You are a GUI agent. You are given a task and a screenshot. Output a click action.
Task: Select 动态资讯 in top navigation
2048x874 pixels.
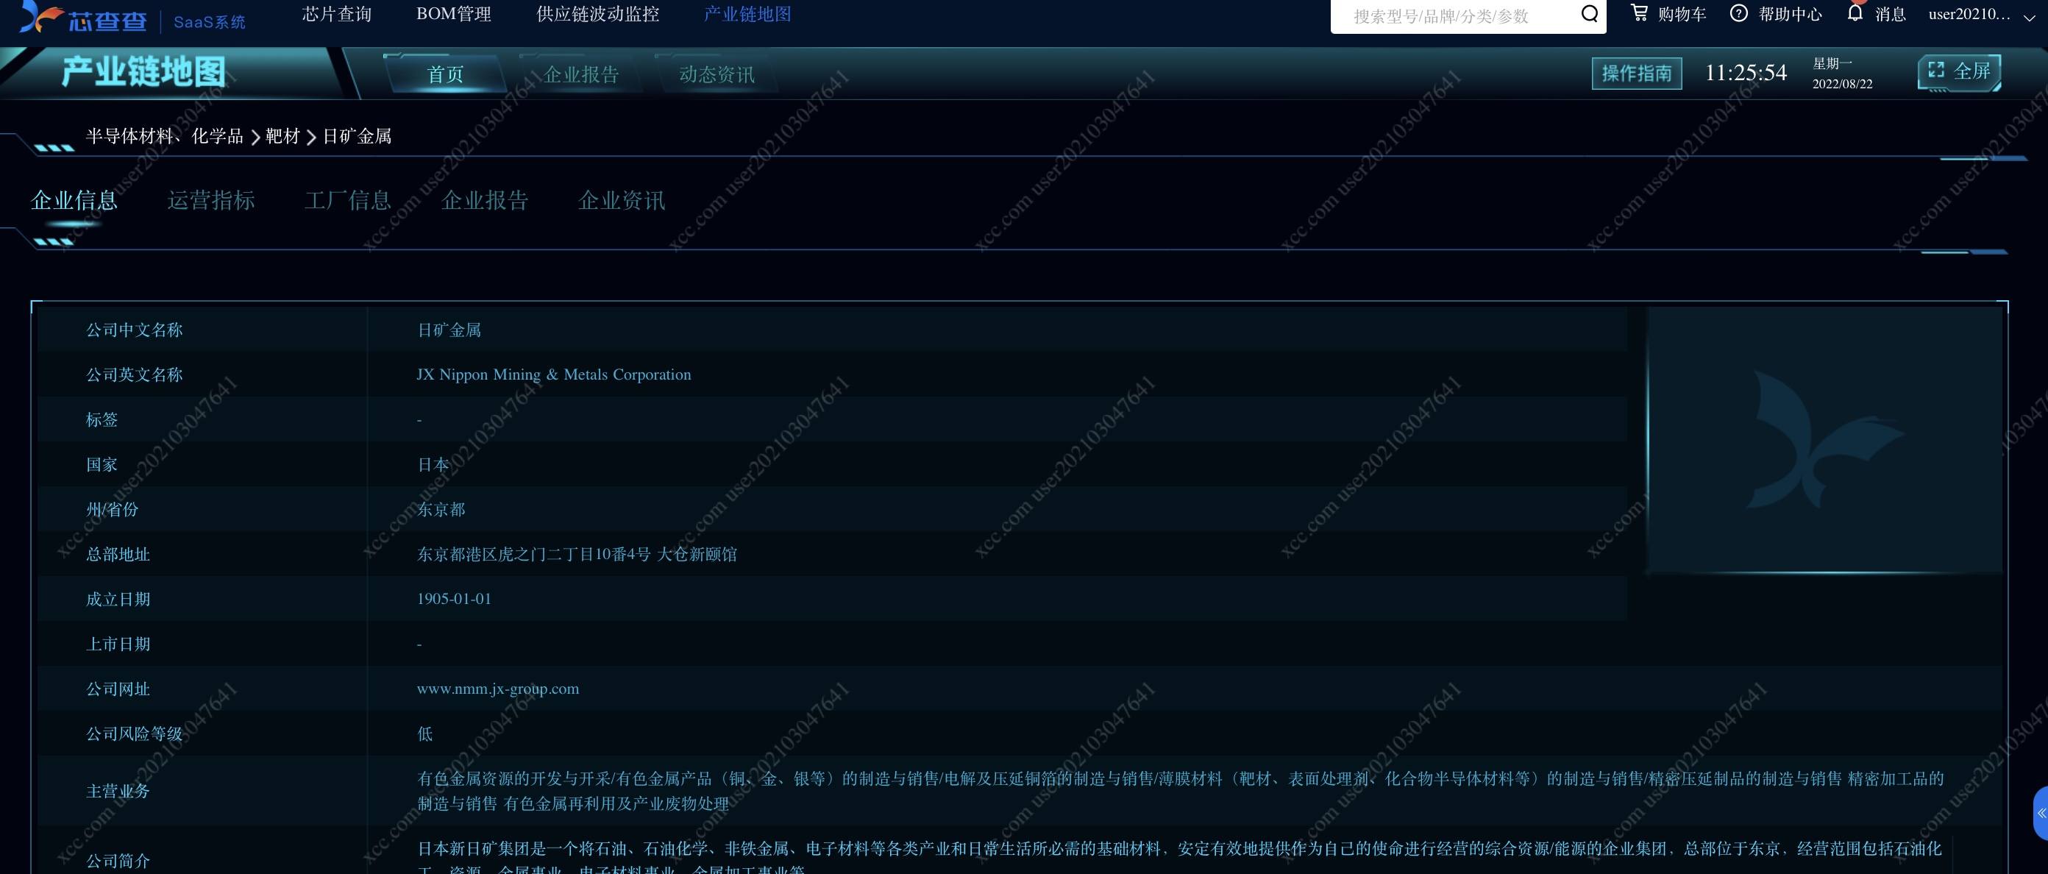[x=717, y=75]
